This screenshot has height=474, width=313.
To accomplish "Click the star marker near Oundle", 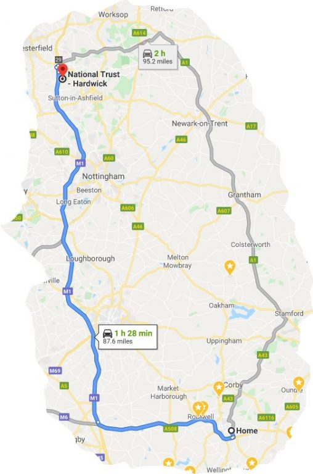I will pos(298,383).
